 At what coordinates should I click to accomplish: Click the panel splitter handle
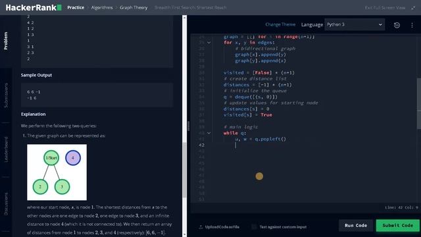pyautogui.click(x=188, y=126)
